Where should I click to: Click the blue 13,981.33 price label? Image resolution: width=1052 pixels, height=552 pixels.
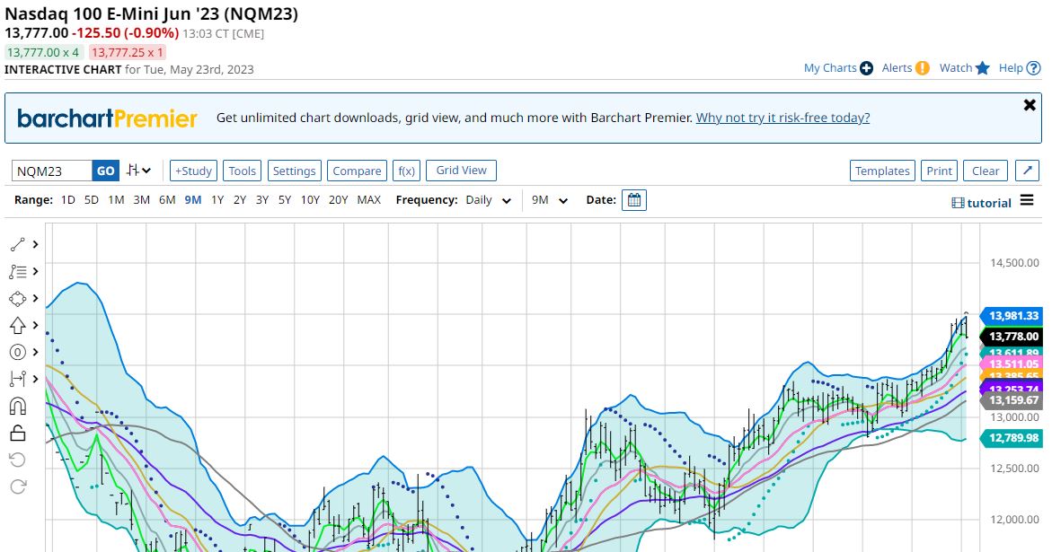1012,316
